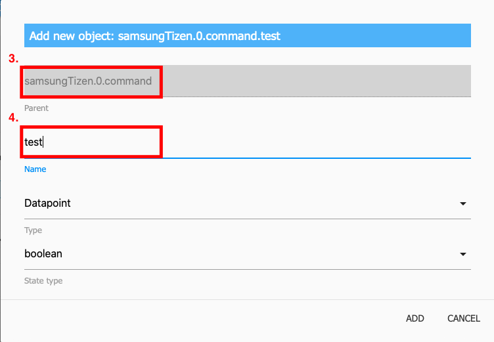Click samsungTizen.0.command.test text in the header

click(x=199, y=36)
